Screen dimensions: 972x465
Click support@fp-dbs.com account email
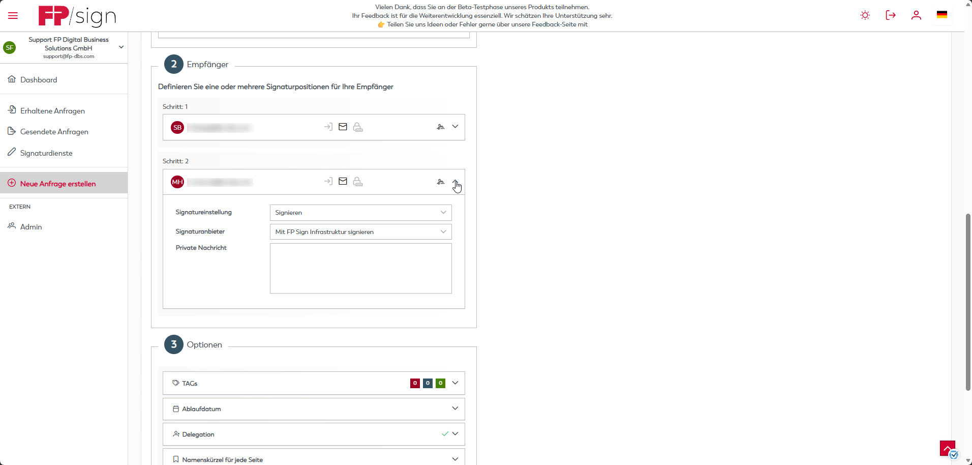69,56
